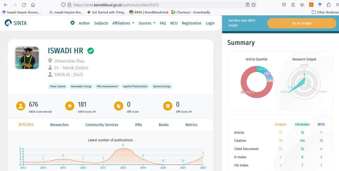Screen dimensions: 339x171
Task: Switch to the Books tab
Action: (x=164, y=125)
